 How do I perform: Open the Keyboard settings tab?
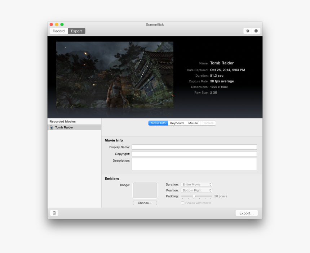point(177,123)
